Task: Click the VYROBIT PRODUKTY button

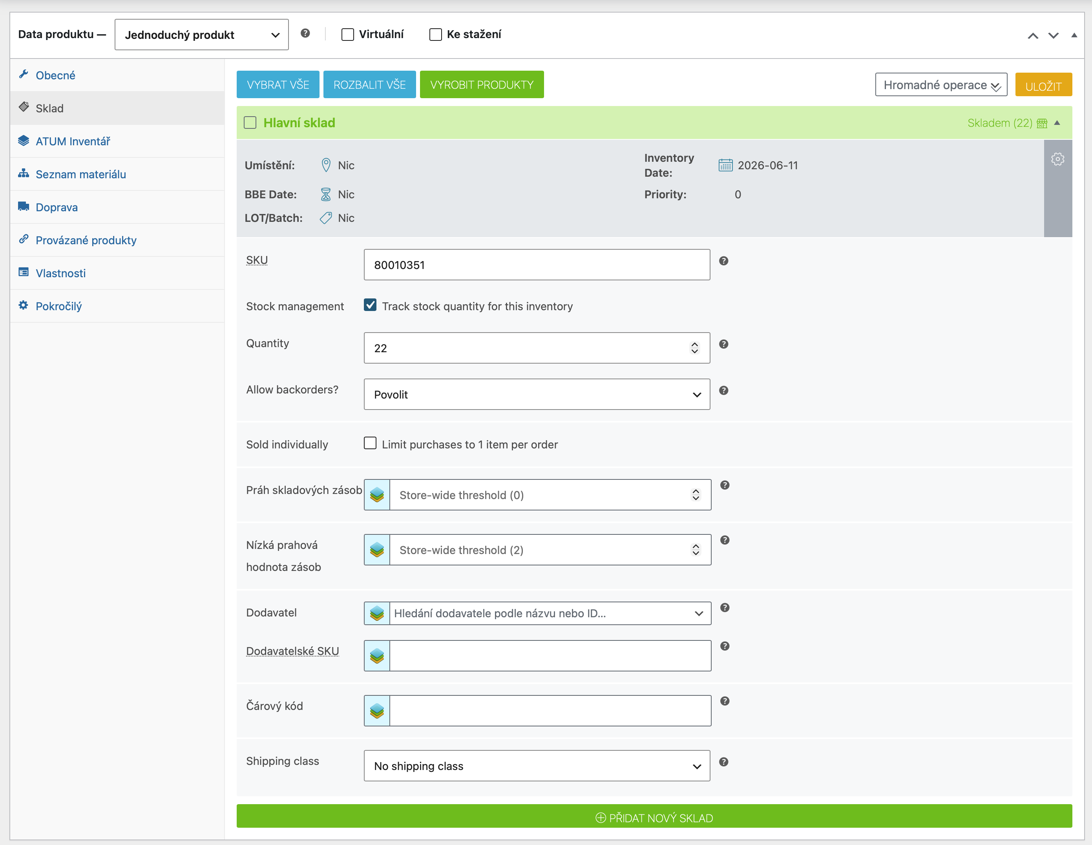Action: coord(481,84)
